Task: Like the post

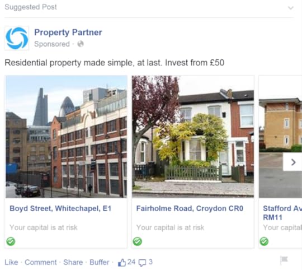Action: [x=11, y=262]
